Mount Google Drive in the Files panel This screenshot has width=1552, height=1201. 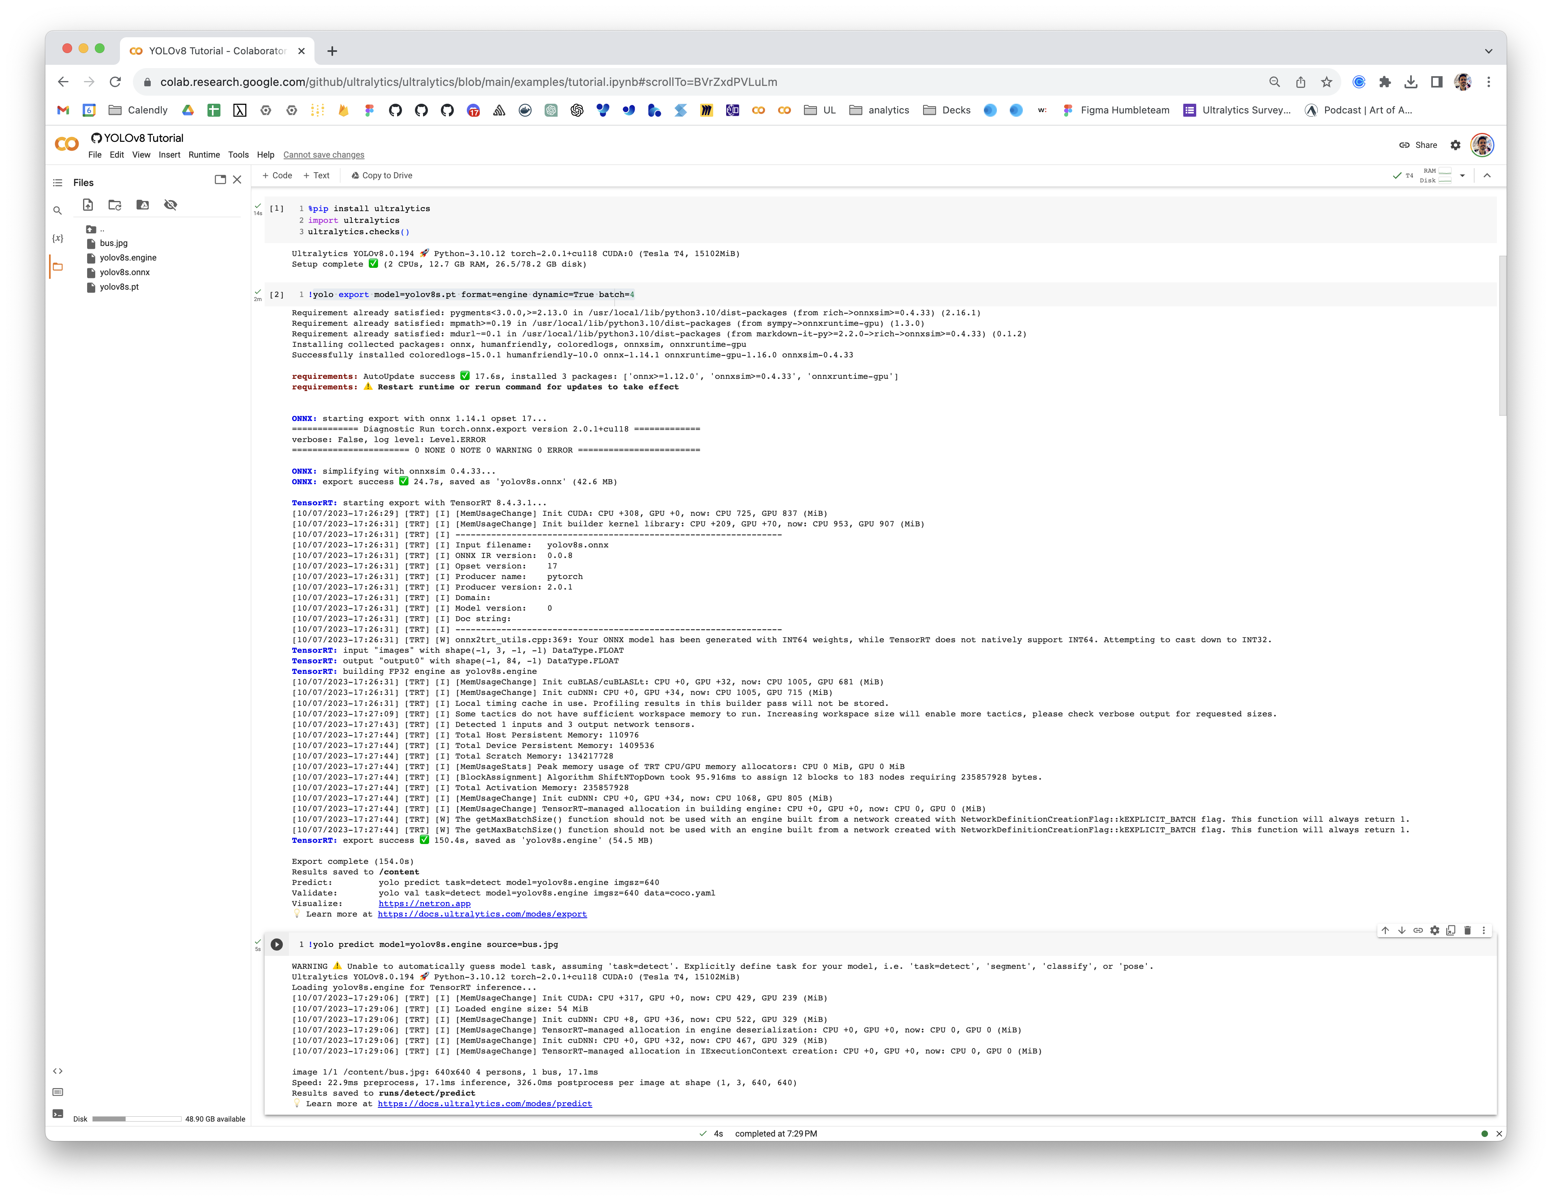pos(143,205)
